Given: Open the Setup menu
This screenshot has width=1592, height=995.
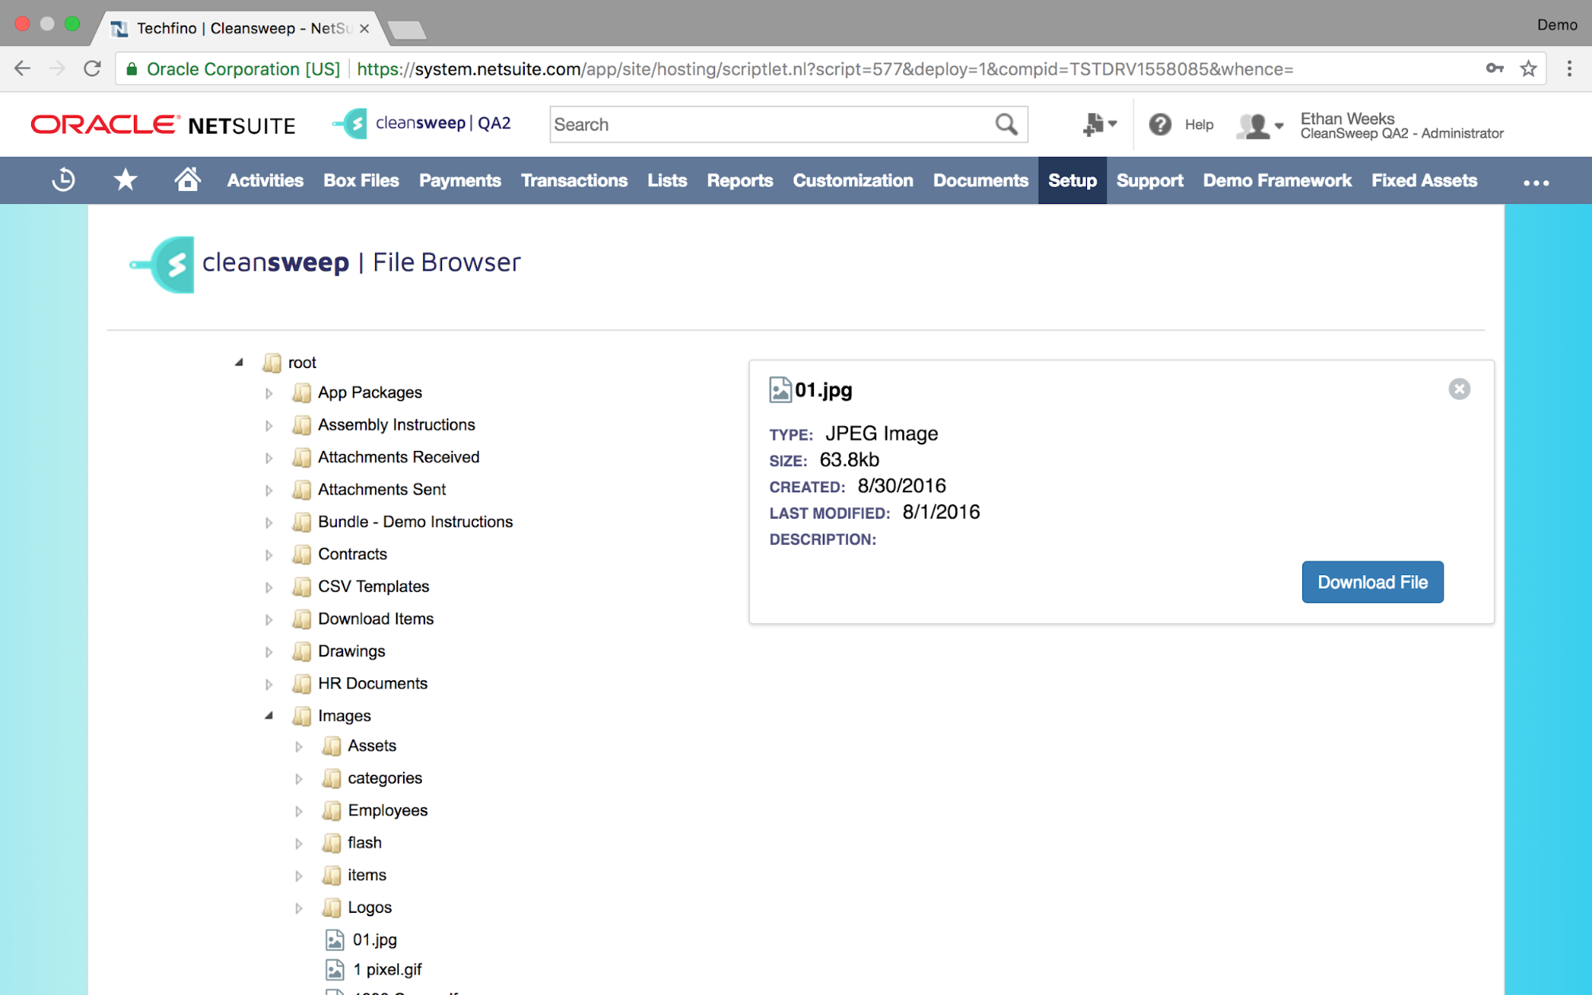Looking at the screenshot, I should [x=1071, y=181].
